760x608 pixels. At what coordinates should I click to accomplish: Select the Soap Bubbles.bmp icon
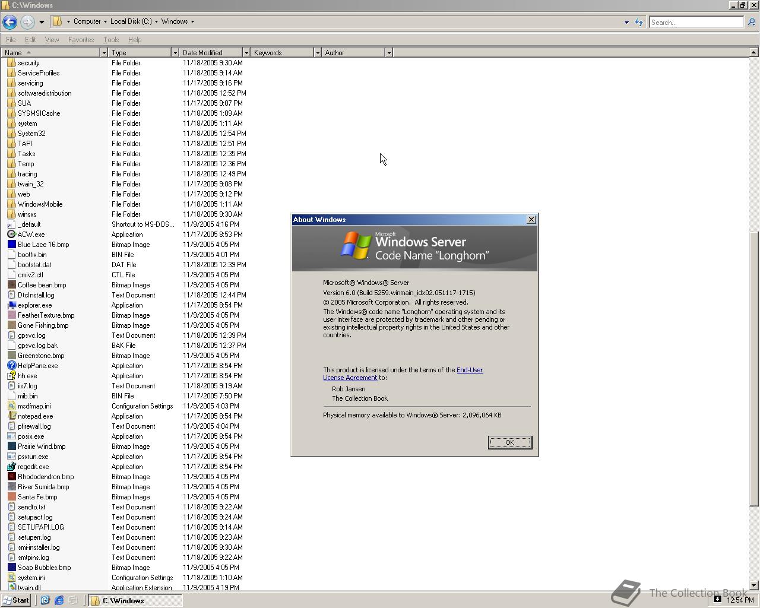tap(11, 568)
